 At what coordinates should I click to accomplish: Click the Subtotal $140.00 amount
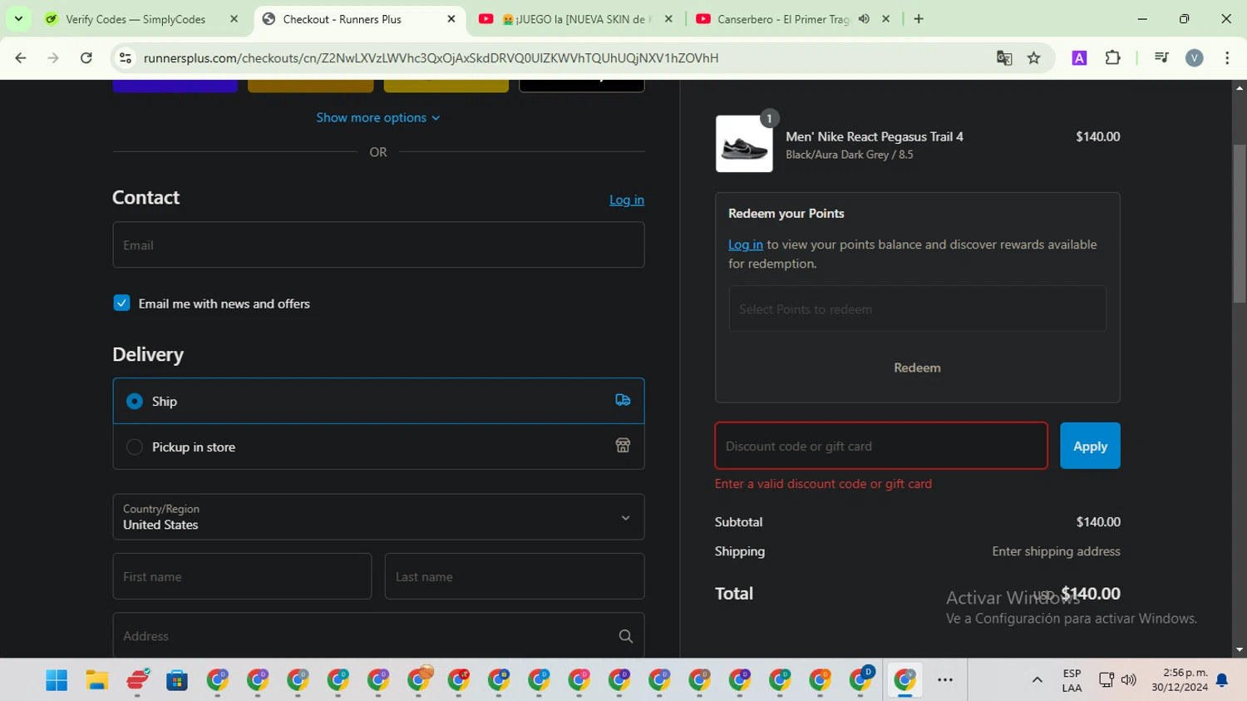(x=1098, y=521)
